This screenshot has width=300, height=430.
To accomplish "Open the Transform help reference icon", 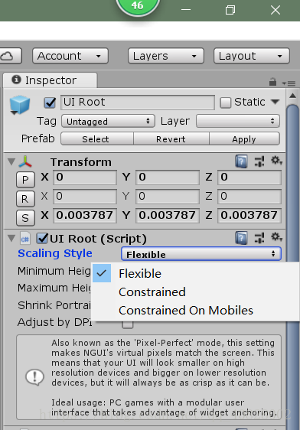I will [x=241, y=161].
